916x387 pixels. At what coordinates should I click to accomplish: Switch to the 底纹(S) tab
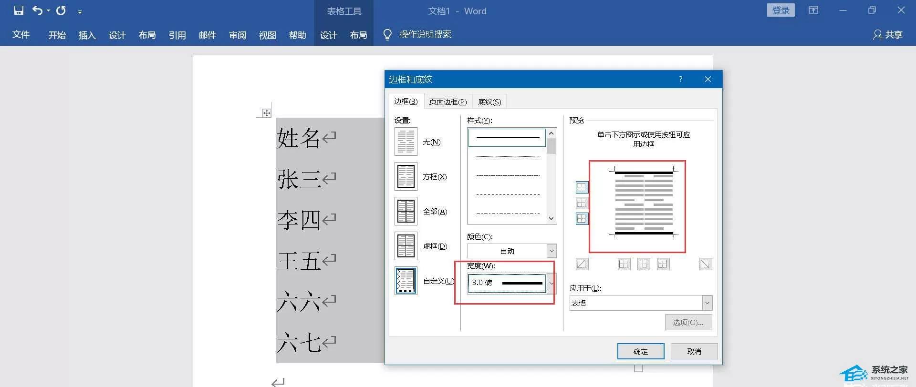click(489, 102)
